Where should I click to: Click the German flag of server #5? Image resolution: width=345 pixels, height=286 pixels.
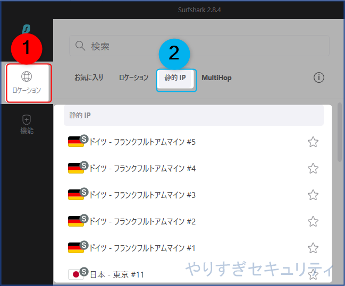point(76,142)
